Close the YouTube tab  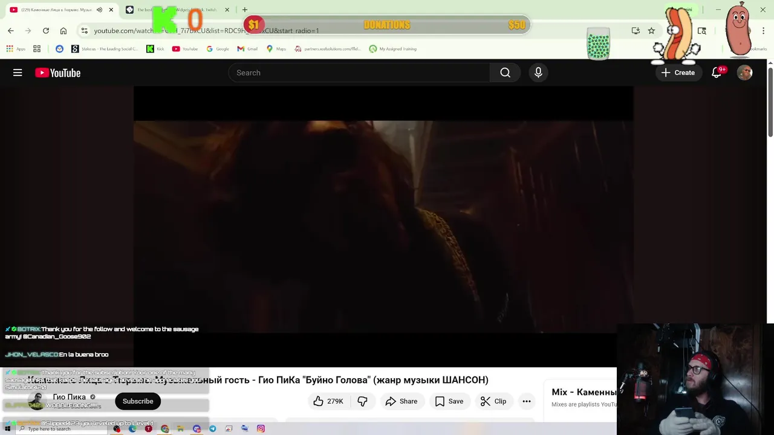click(111, 10)
